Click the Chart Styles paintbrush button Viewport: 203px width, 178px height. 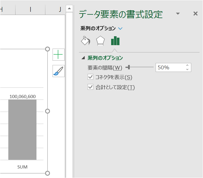(x=58, y=71)
